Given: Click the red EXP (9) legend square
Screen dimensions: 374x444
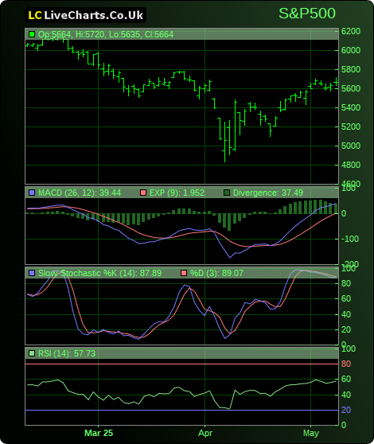Looking at the screenshot, I should tap(143, 193).
